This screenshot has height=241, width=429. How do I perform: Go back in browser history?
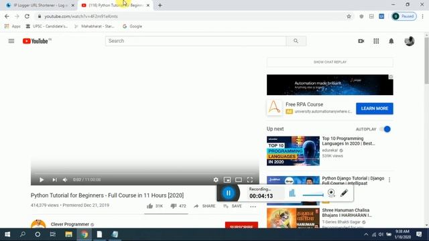[7, 16]
